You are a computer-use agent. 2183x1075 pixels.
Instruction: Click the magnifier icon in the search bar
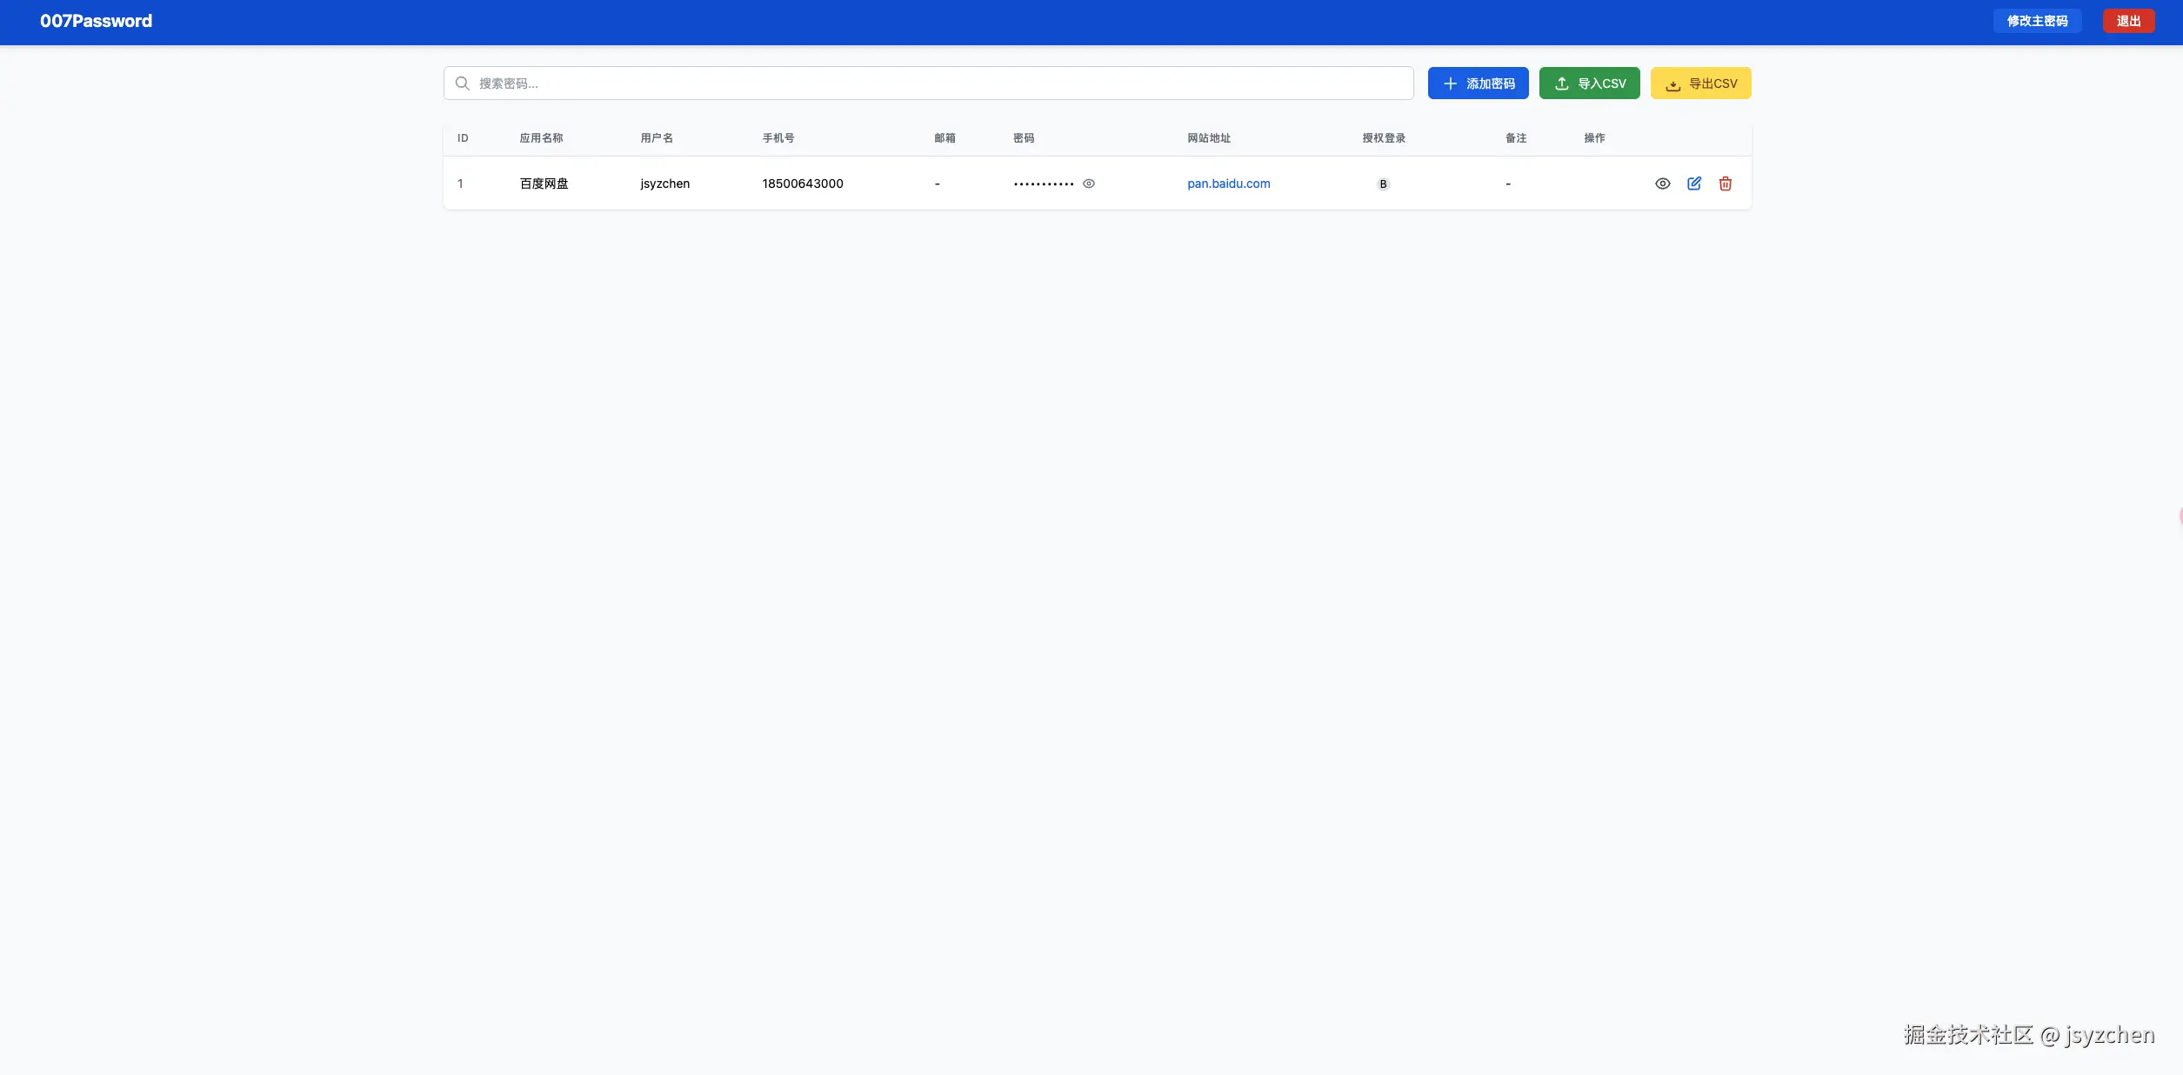pos(463,83)
